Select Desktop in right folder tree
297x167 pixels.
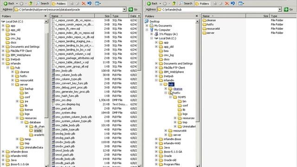[155, 21]
